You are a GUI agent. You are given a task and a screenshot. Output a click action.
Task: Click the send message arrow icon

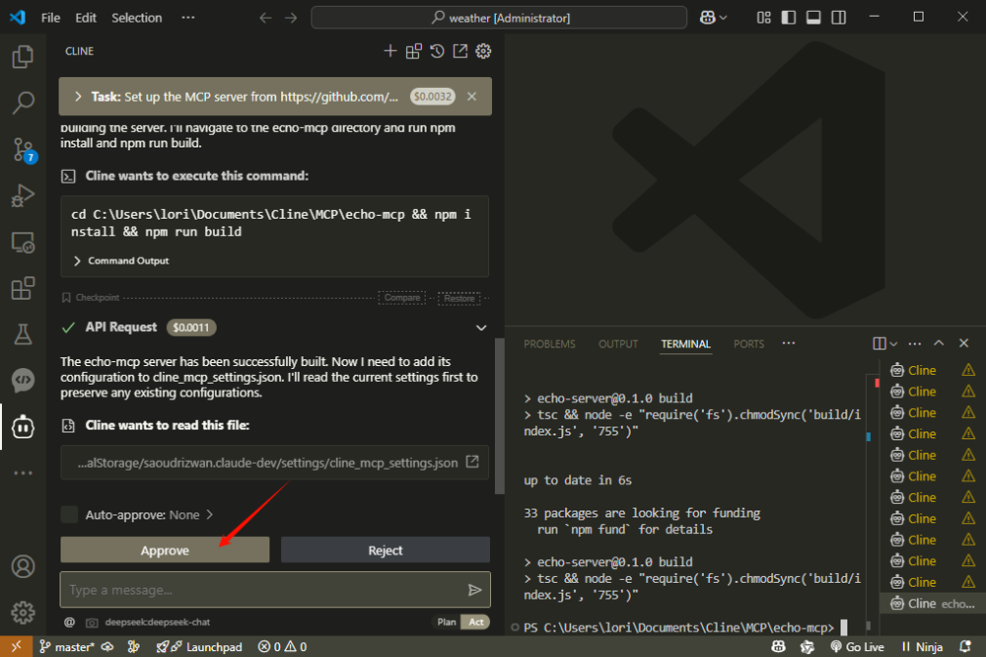[475, 590]
